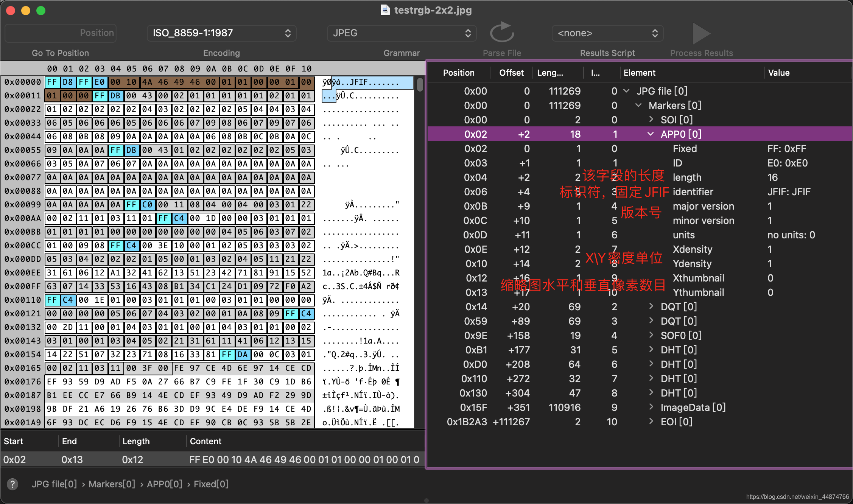
Task: Select the Fixed element row
Action: tap(640, 149)
